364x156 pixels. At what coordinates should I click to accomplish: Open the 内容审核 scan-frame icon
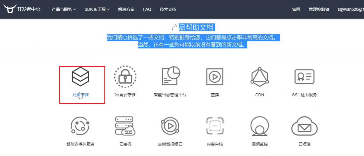pos(215,126)
